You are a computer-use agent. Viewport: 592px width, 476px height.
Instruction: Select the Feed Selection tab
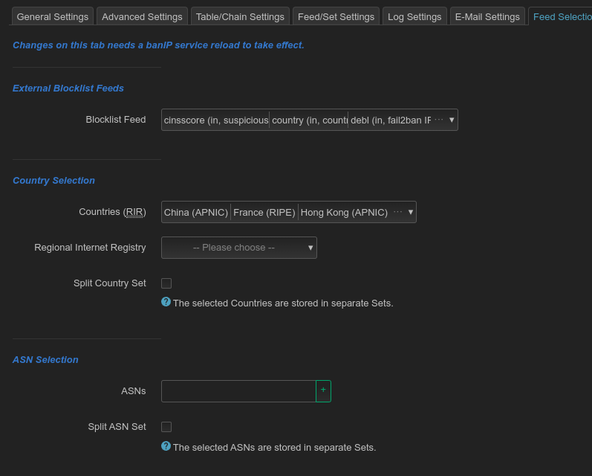[562, 16]
